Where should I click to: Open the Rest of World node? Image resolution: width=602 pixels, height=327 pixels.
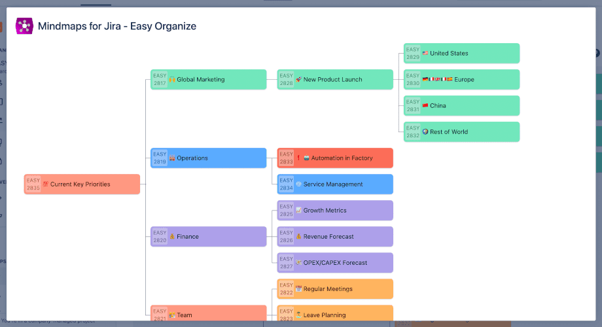(x=461, y=131)
